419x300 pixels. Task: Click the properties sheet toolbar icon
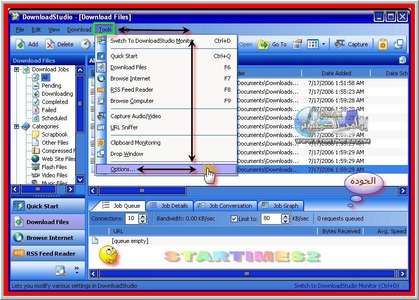(x=297, y=44)
